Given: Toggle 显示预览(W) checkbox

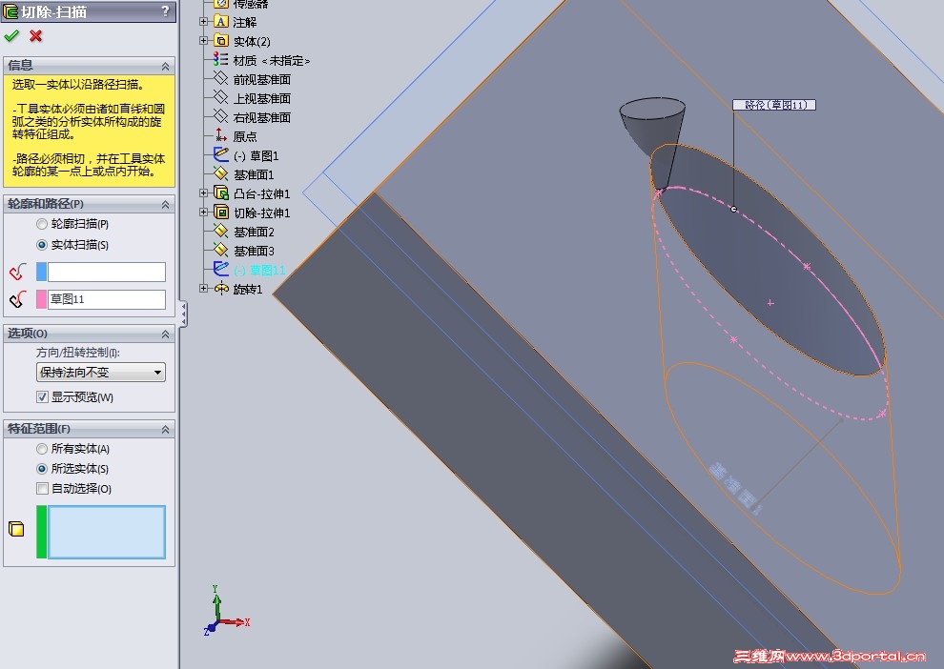Looking at the screenshot, I should click(42, 397).
